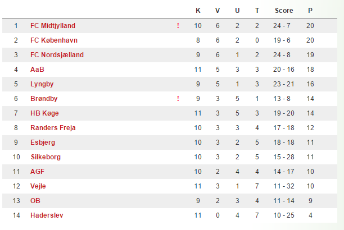Image resolution: width=344 pixels, height=230 pixels.
Task: Click the red exclamation mark next to FC Midtjylland
Action: tap(178, 26)
